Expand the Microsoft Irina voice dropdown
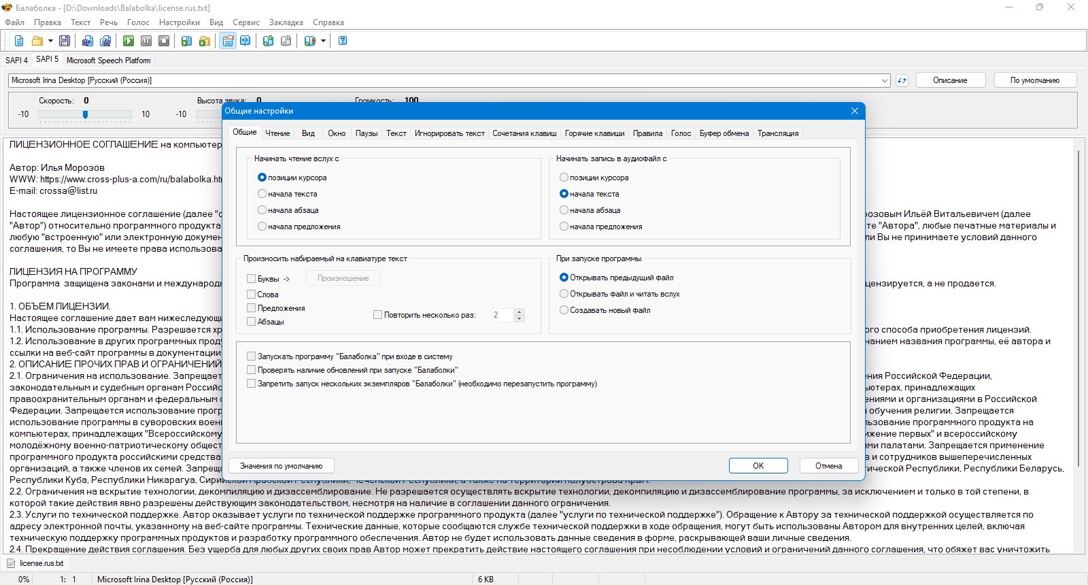 885,80
